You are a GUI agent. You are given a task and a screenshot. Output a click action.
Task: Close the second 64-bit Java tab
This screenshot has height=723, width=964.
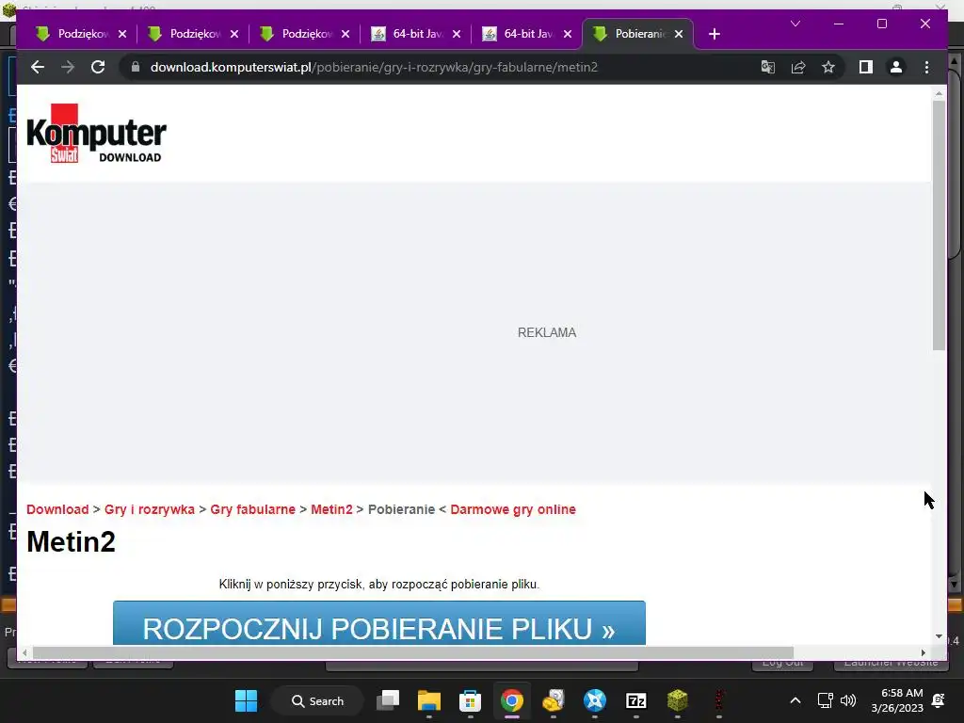[568, 34]
